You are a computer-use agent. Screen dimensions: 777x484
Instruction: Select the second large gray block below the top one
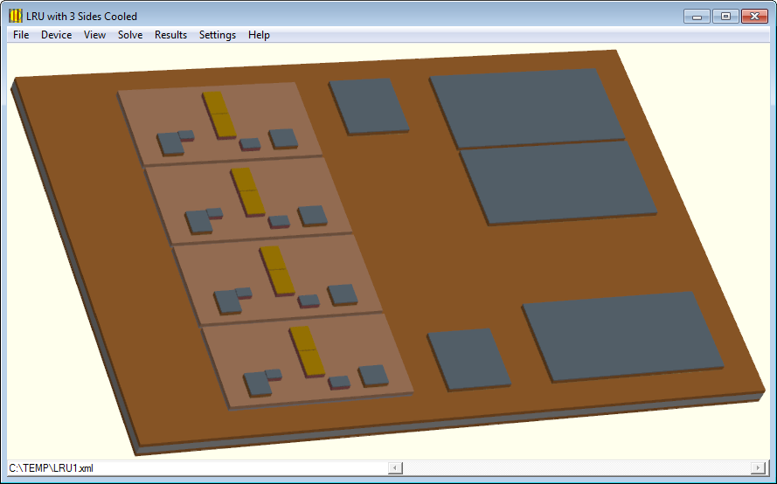(x=558, y=182)
